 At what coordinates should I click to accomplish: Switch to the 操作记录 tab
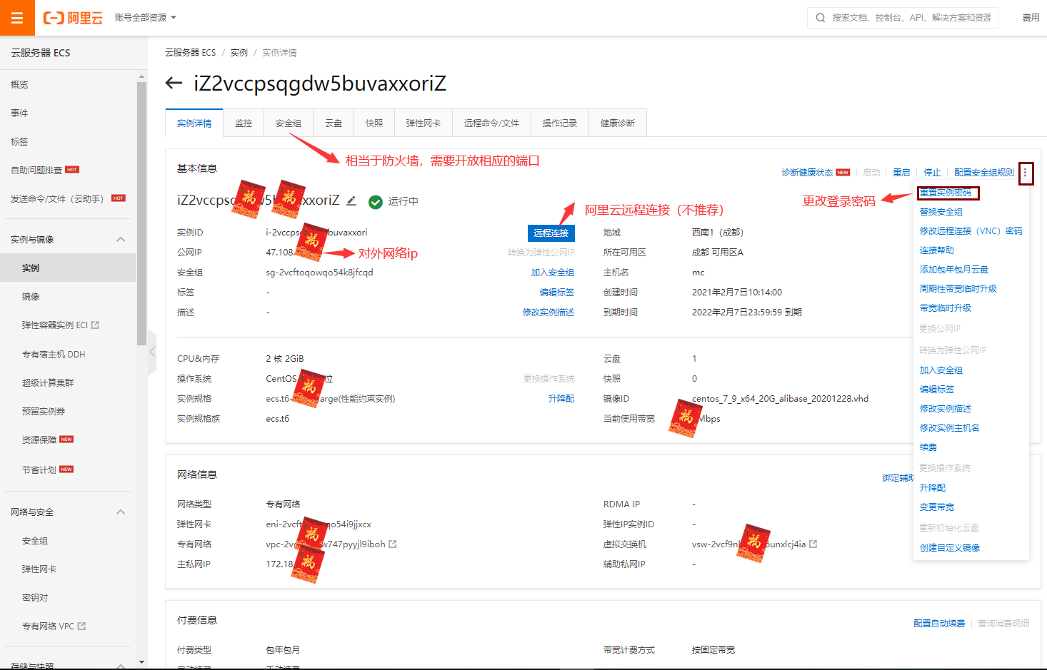[560, 123]
